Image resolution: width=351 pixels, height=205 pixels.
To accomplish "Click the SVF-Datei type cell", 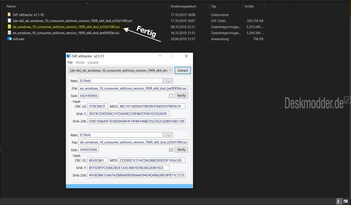I will (219, 21).
